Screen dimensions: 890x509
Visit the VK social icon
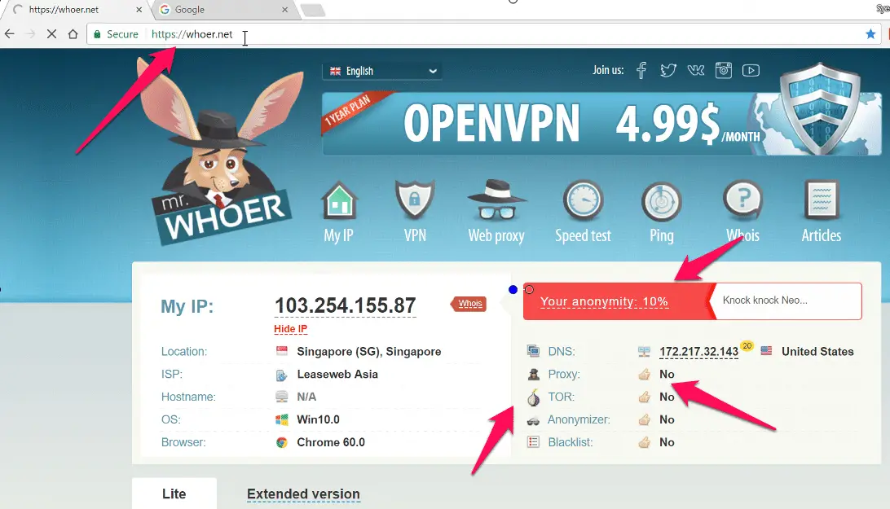(x=695, y=70)
